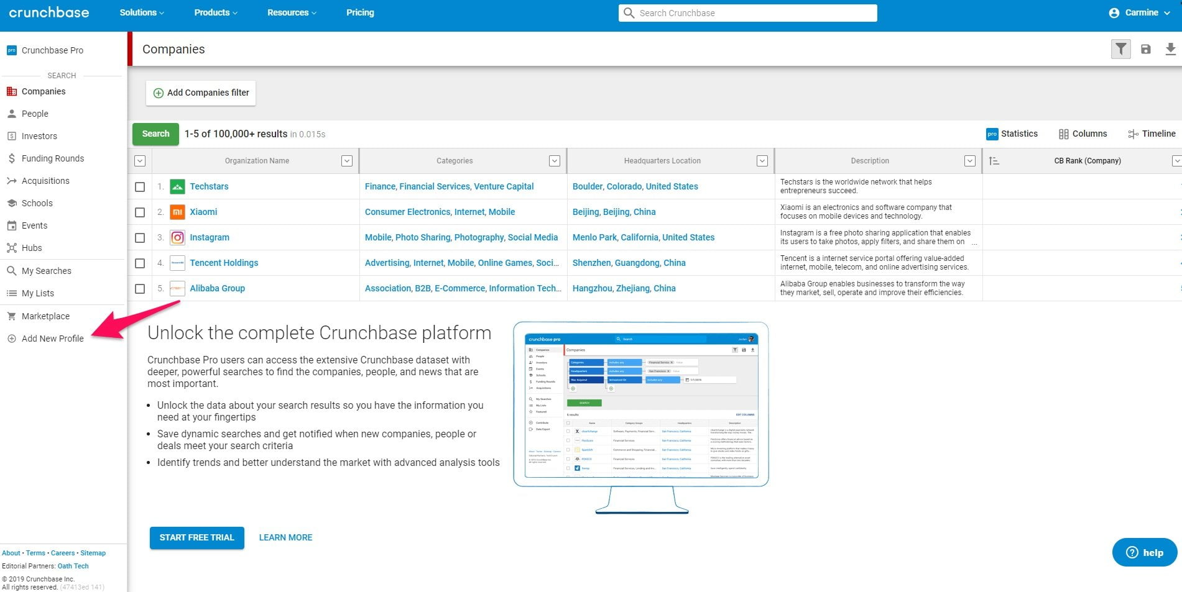Check the Techstars row checkbox
The image size is (1182, 592).
coord(140,186)
